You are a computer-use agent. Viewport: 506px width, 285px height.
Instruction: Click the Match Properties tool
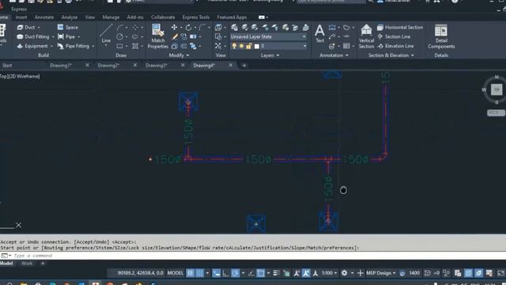[158, 36]
